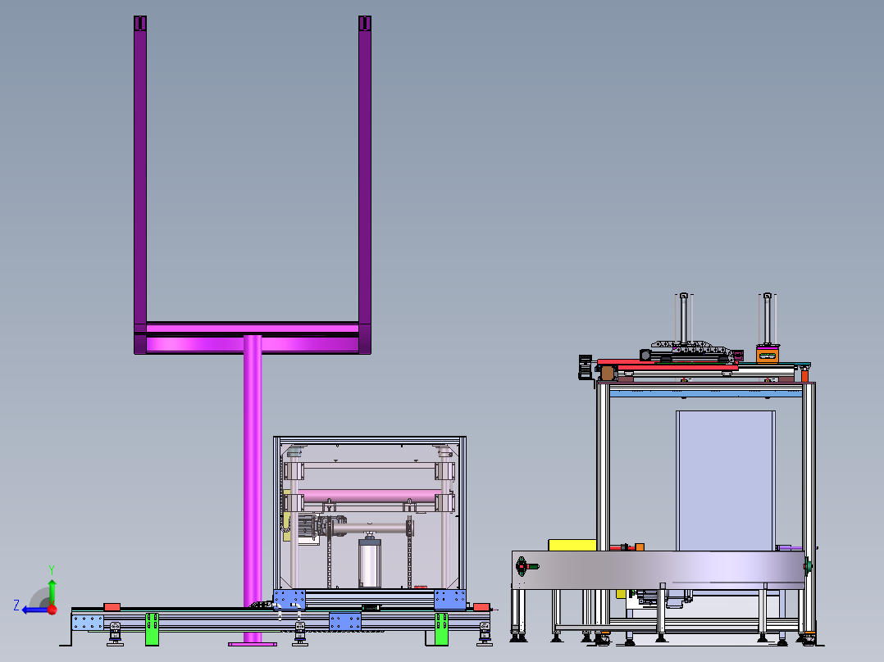
Task: Click the blue Z axis arrow of triad
Action: click(x=34, y=610)
